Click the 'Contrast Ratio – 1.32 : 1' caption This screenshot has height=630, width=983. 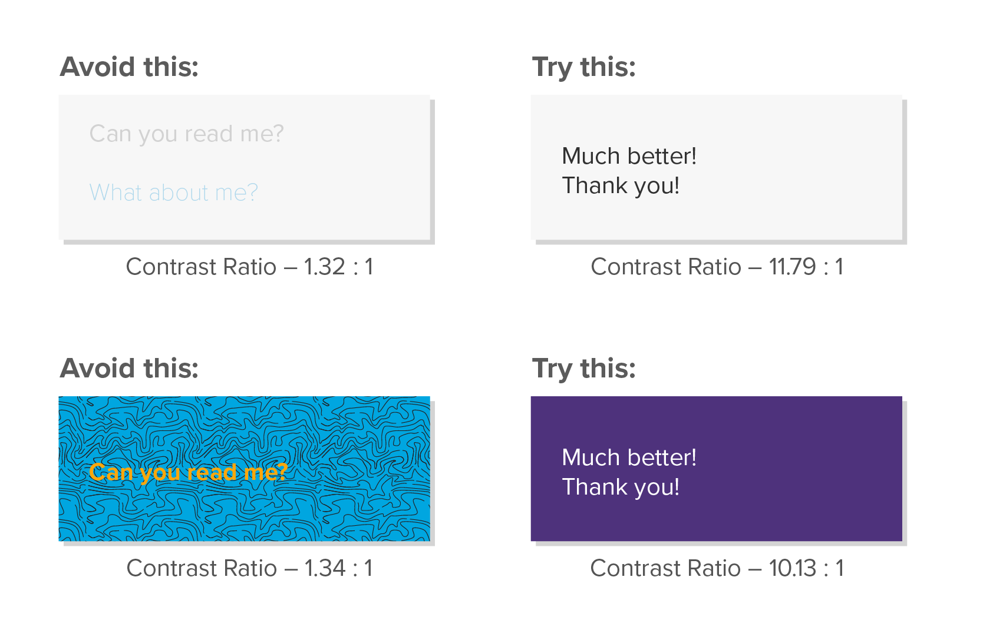[x=250, y=267]
